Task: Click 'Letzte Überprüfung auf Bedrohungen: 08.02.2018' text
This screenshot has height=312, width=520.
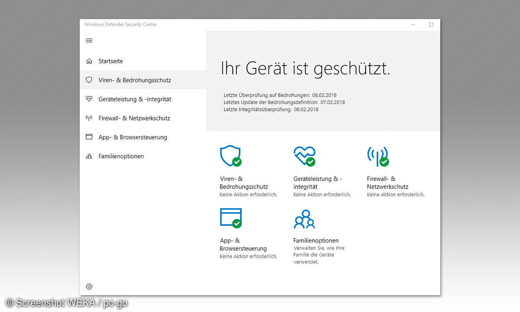Action: (x=280, y=95)
